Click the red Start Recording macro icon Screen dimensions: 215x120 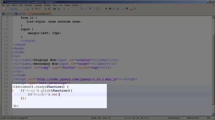point(106,9)
